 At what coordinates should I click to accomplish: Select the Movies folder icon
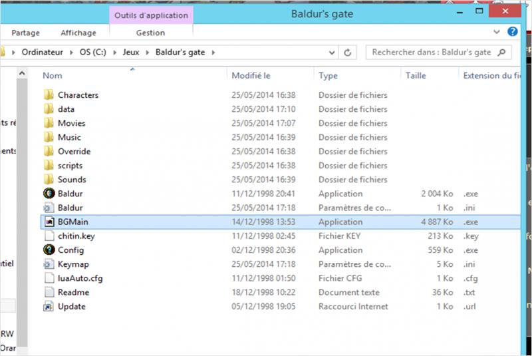pyautogui.click(x=49, y=123)
